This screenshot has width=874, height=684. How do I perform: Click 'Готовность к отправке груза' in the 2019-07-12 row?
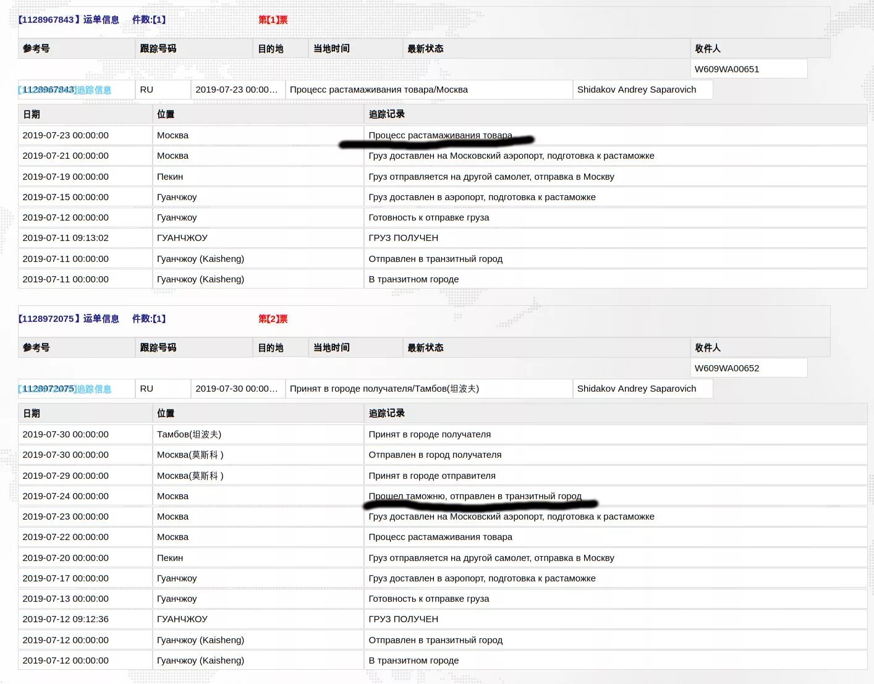[x=616, y=217]
